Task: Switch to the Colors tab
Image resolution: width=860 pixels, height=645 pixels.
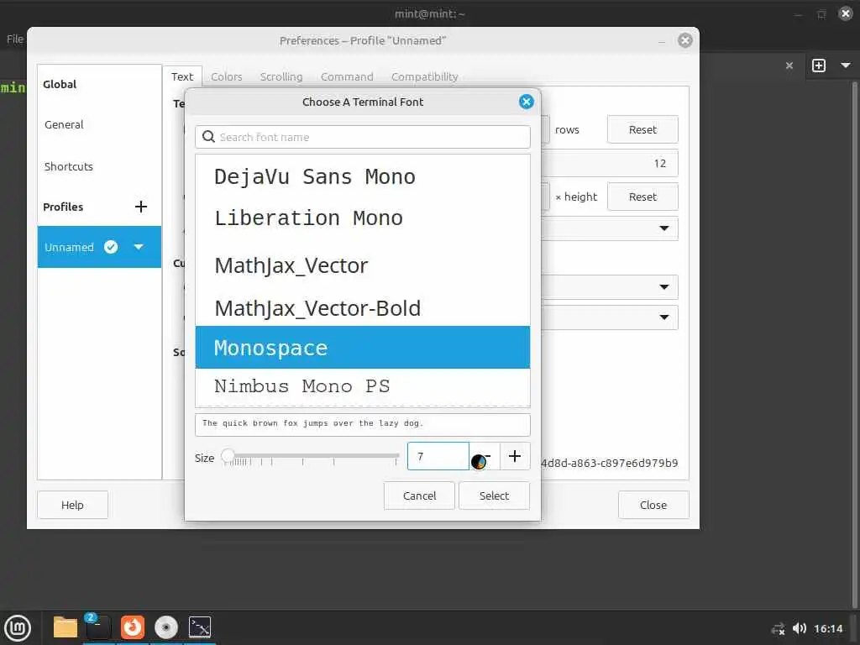Action: (x=227, y=76)
